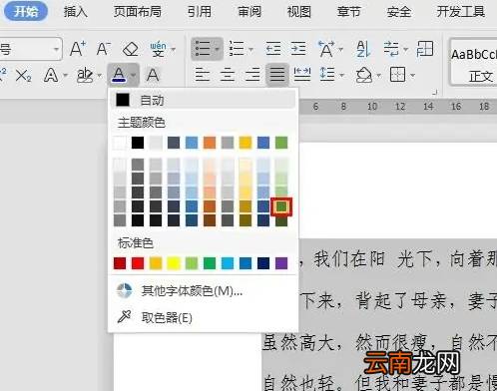
Task: Toggle numbered list icon
Action: coord(237,49)
